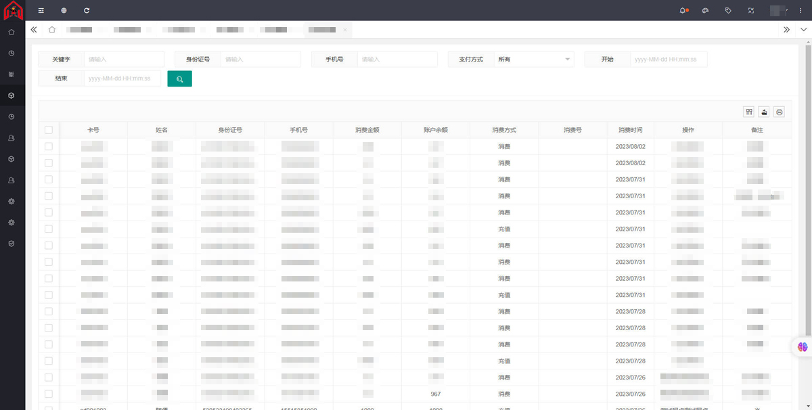
Task: Open the notification bell
Action: tap(683, 10)
